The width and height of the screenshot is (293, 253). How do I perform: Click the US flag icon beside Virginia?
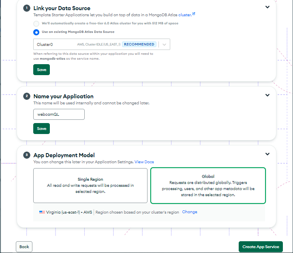[42, 212]
